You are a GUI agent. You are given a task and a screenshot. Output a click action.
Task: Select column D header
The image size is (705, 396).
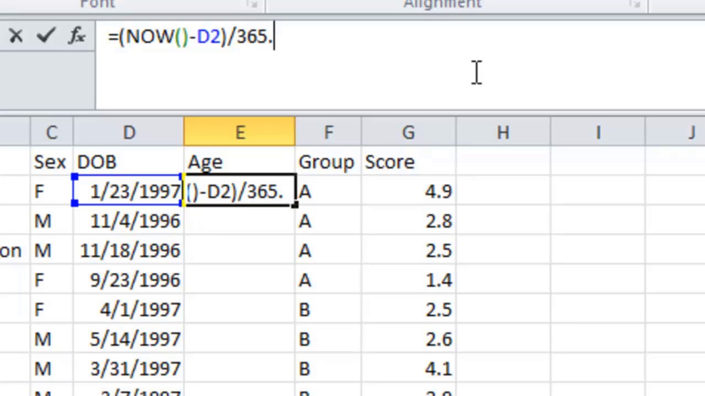(x=128, y=133)
